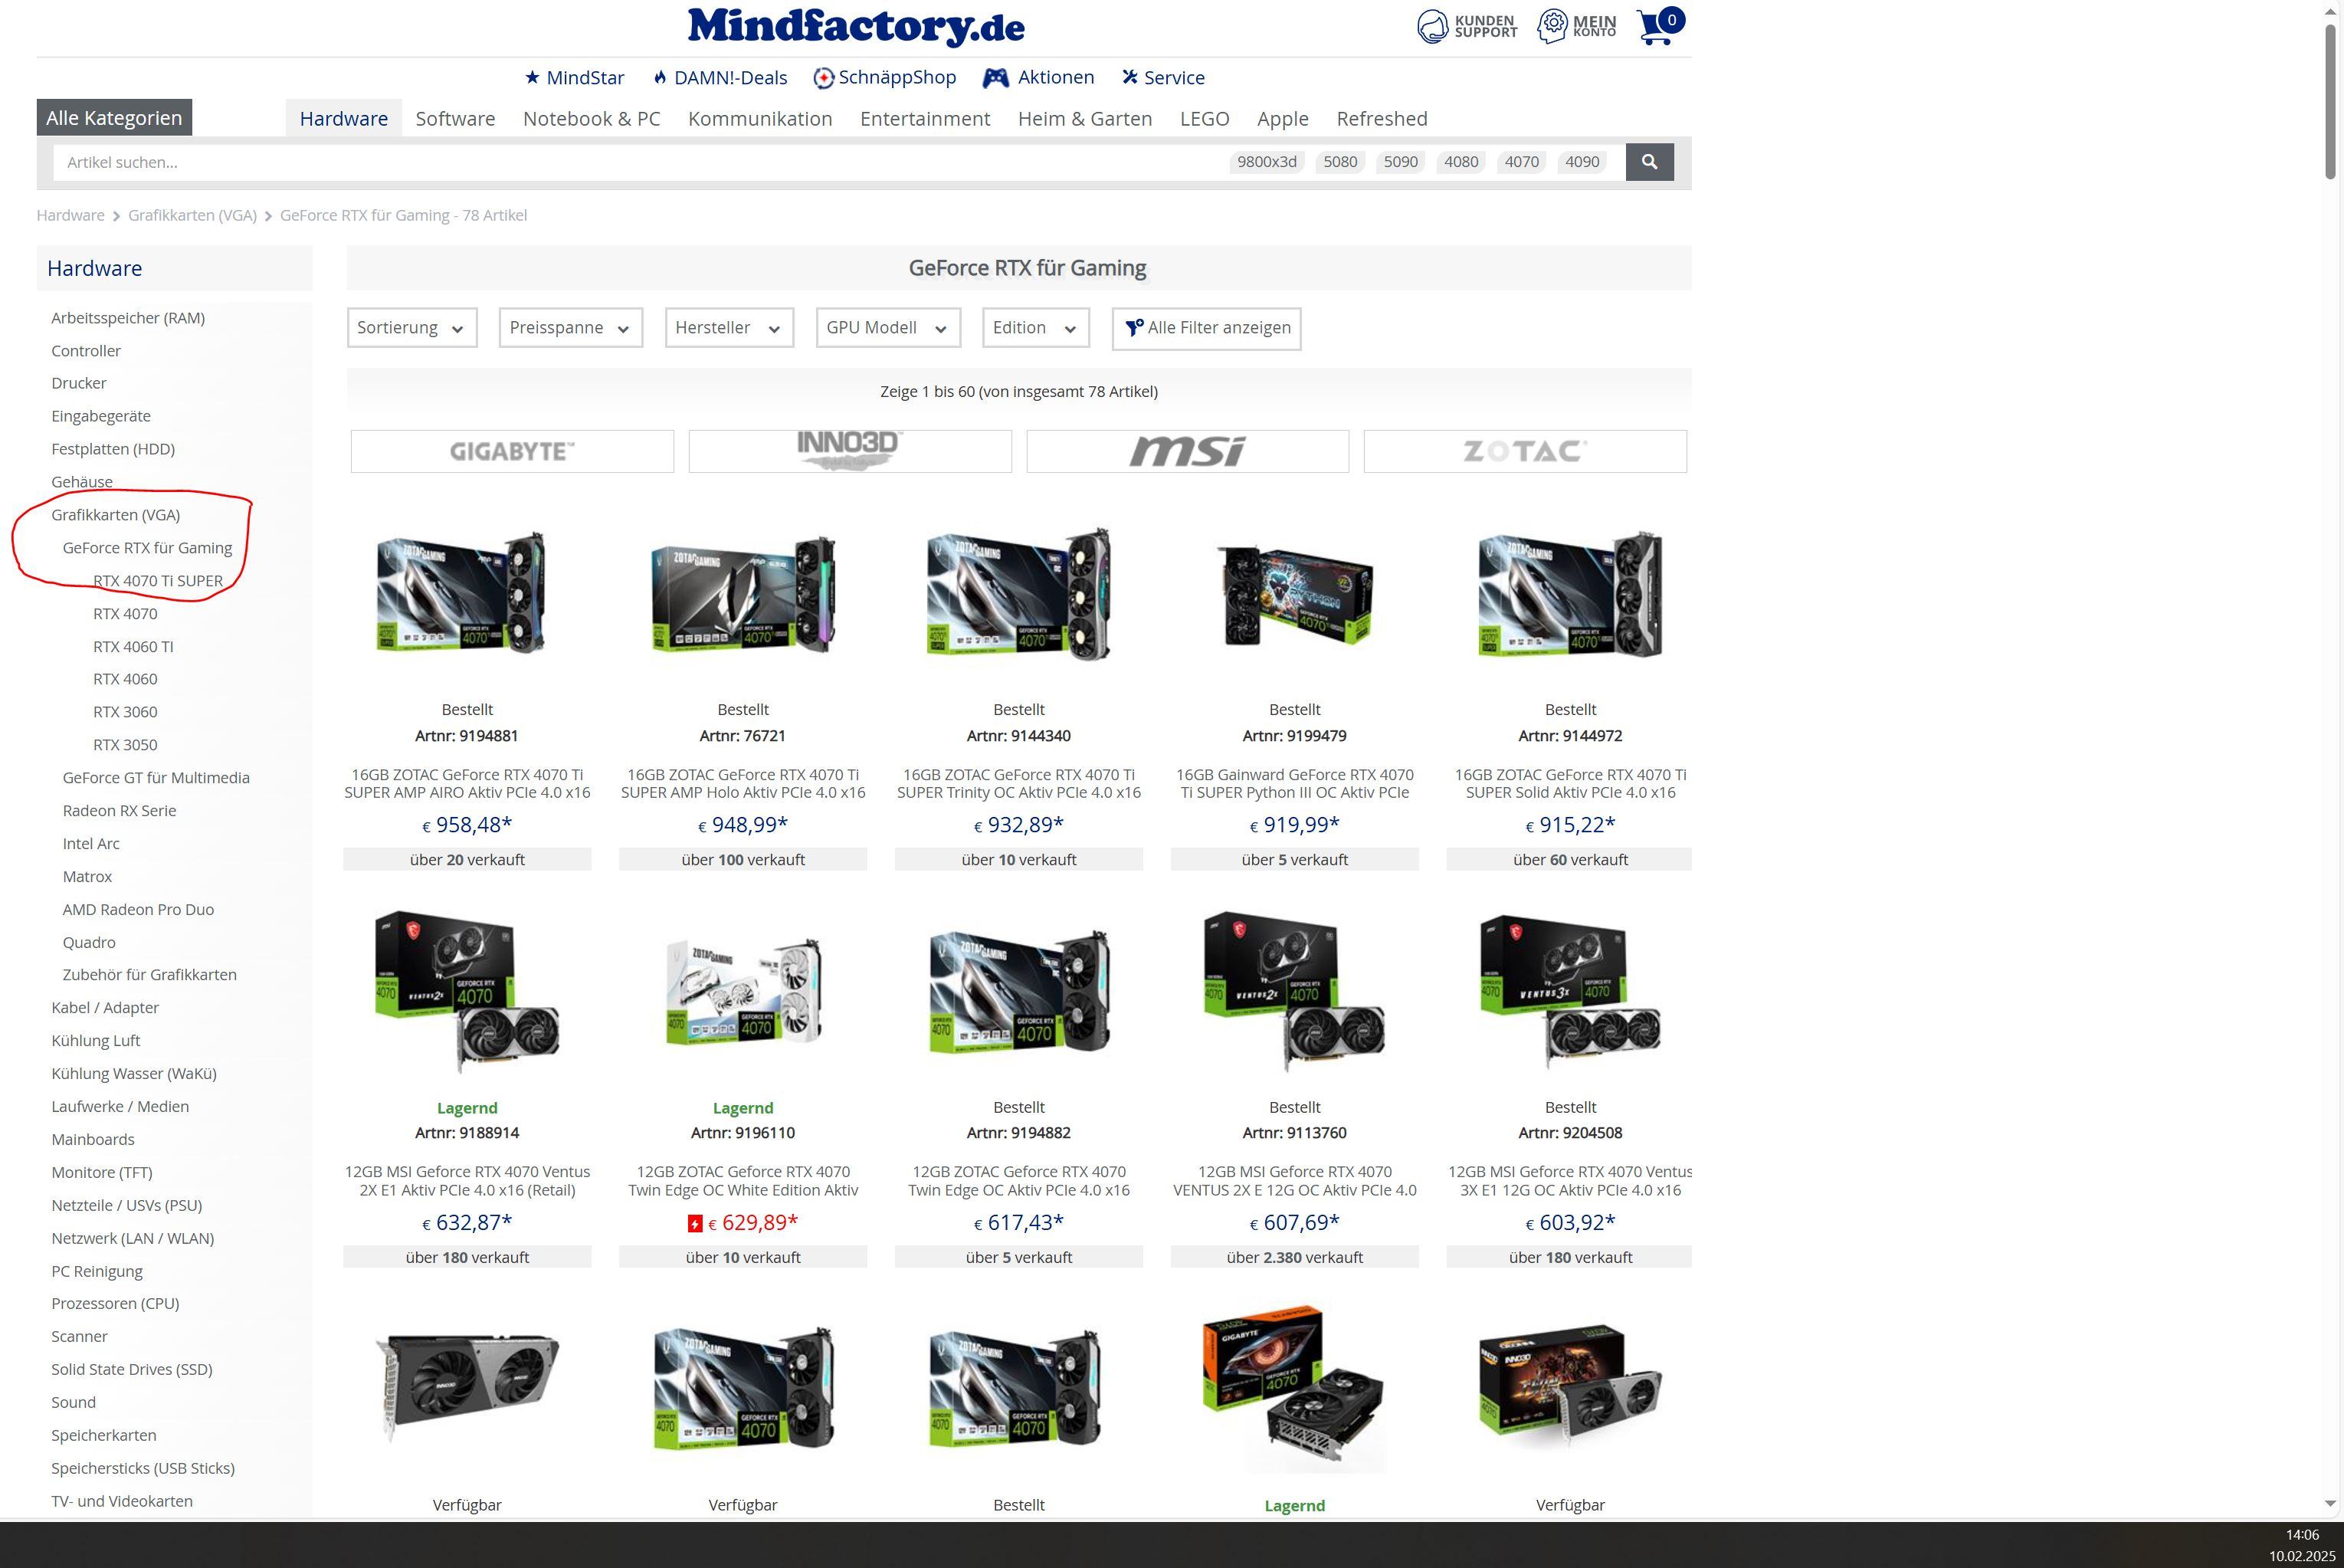The height and width of the screenshot is (1568, 2344).
Task: Open Intel Arc sidebar category
Action: 91,844
